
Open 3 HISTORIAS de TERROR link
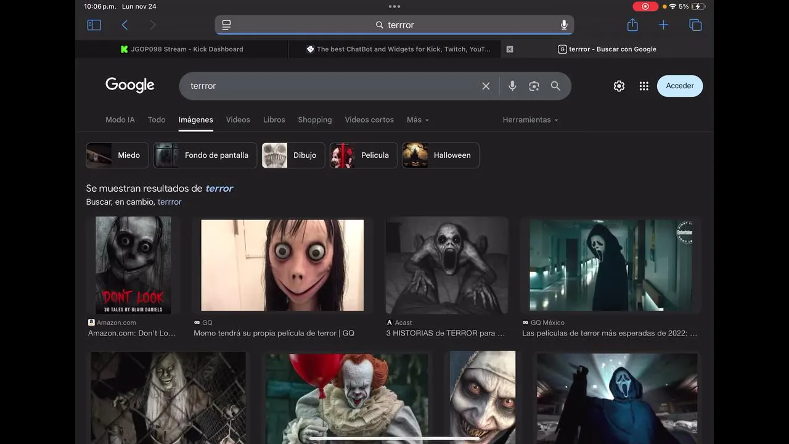point(446,333)
